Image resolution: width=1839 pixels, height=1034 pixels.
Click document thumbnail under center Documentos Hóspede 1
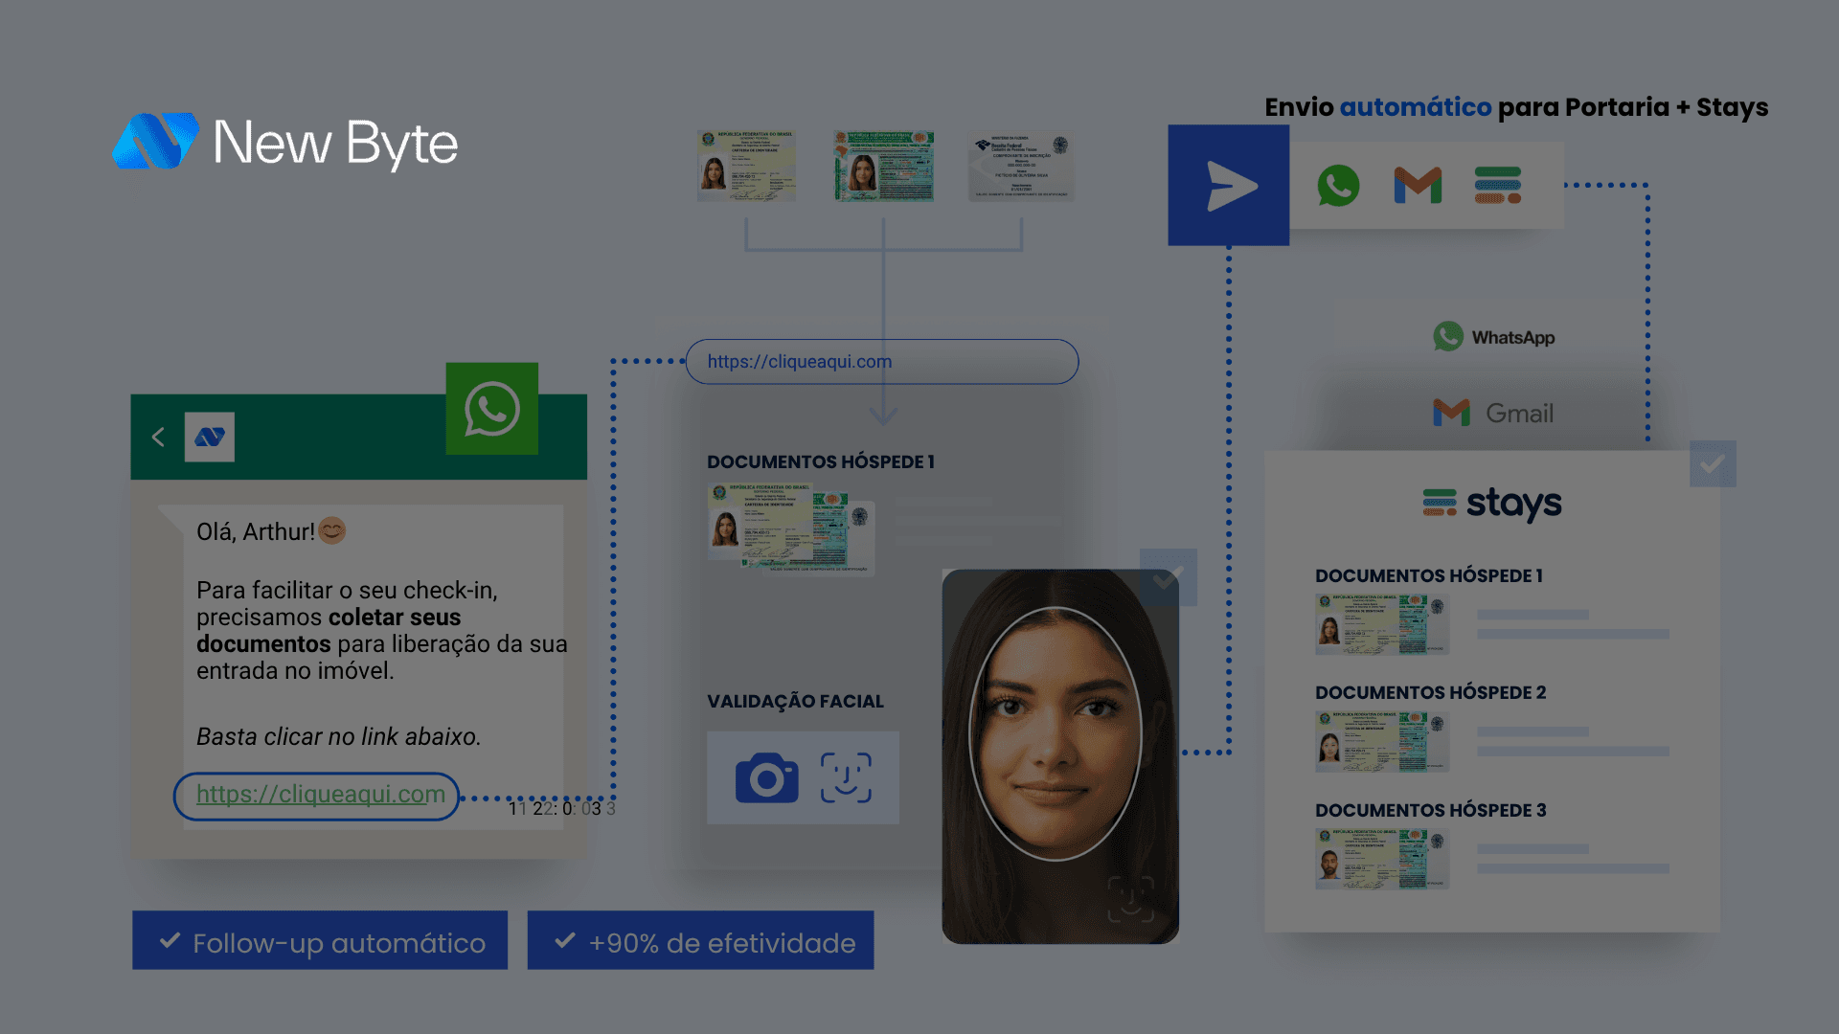tap(791, 528)
